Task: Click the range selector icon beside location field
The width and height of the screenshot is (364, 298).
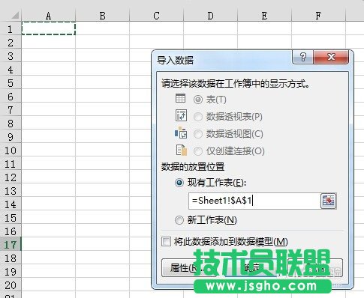Action: (329, 201)
